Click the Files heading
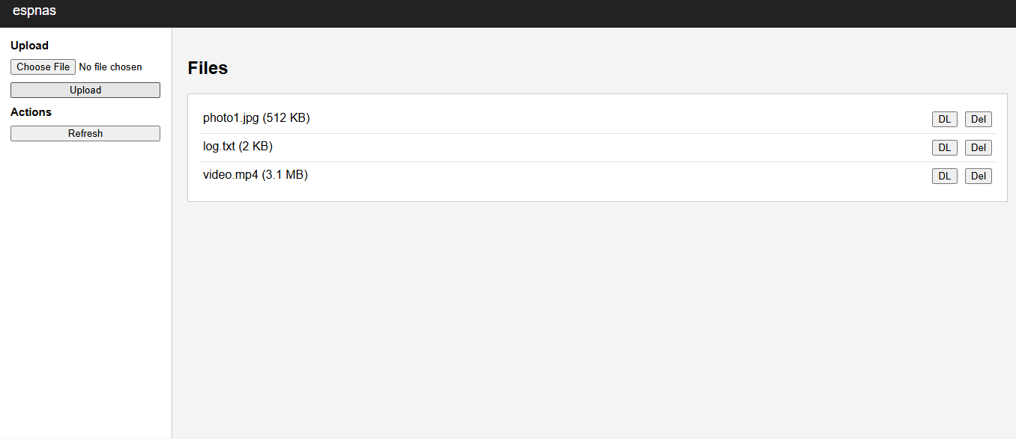Screen dimensions: 1016x439 pos(208,68)
